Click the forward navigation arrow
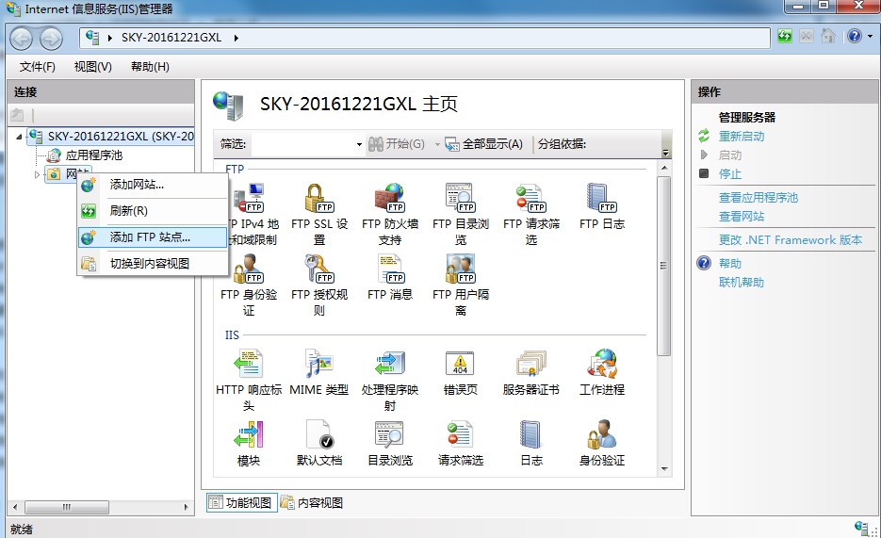This screenshot has height=538, width=881. pos(51,39)
